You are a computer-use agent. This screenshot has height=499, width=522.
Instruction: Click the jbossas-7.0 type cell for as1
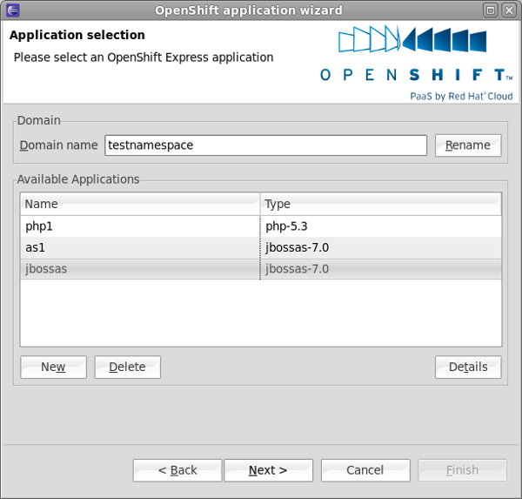381,247
